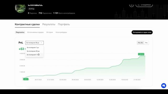Image resolution: width=168 pixels, height=94 pixels.
Task: Click the 21.08.2023 date label
Action: coord(137,80)
